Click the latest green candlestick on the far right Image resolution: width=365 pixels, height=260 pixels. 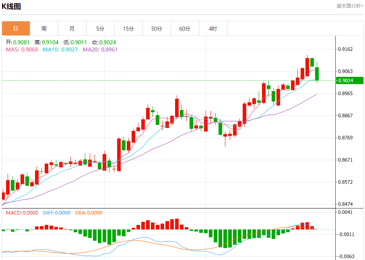point(317,74)
